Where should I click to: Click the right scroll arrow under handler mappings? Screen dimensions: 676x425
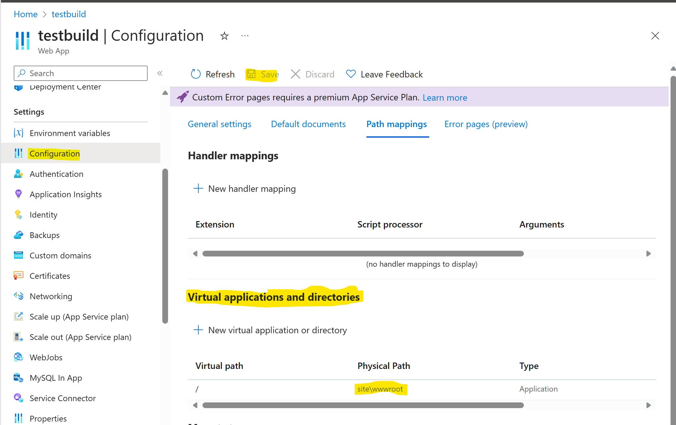tap(648, 253)
